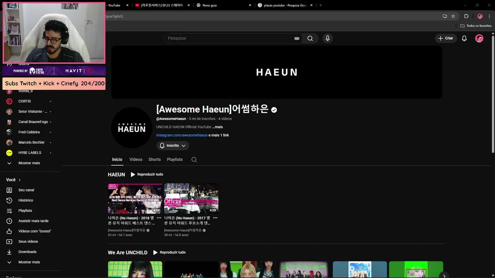Open options menu for 2017 video
The height and width of the screenshot is (278, 495).
tap(215, 218)
